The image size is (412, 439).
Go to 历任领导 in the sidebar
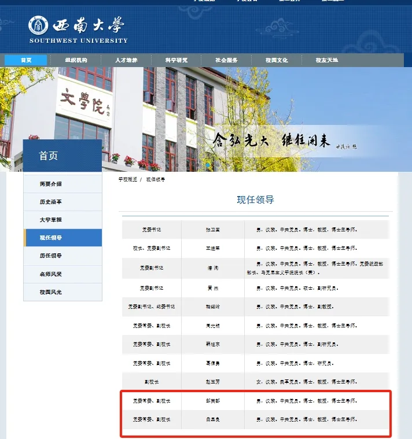click(51, 256)
